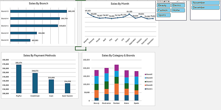Image resolution: width=221 pixels, height=110 pixels.
Task: Click the Brand E legend color swatch
Action: (x=145, y=74)
